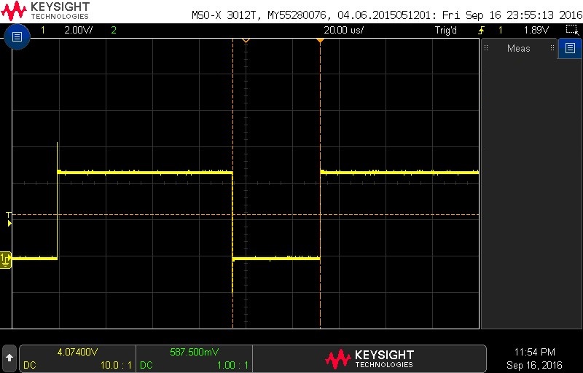The image size is (583, 373).
Task: Click the Keysight logo at top left
Action: [45, 11]
